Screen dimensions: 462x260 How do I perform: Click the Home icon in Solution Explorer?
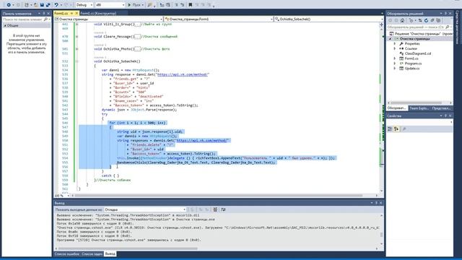coord(402,20)
